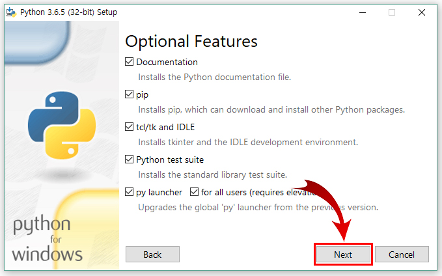Click the 'Python 3.6.5 (32-bit) Setup' title

(68, 12)
